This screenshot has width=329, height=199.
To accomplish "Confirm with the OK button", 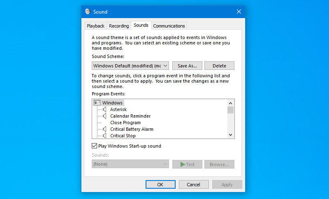I will pos(160,184).
